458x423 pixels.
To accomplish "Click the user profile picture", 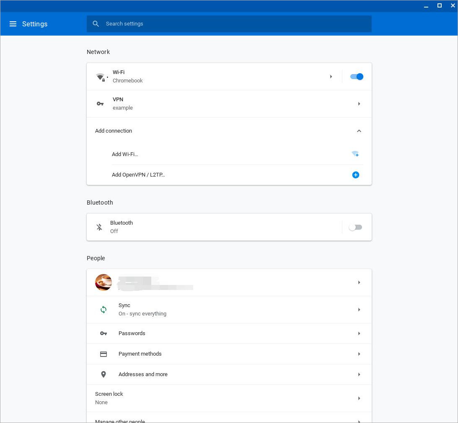I will tap(104, 282).
